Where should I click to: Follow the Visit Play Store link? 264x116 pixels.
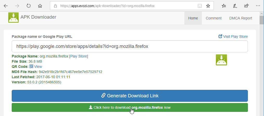[x=233, y=37]
